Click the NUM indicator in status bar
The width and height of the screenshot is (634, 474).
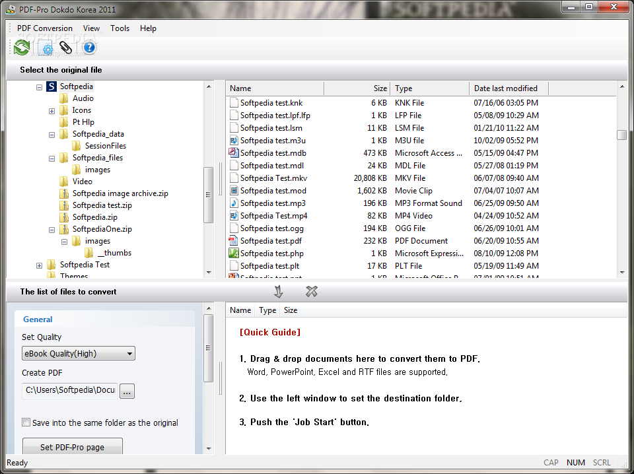[575, 462]
